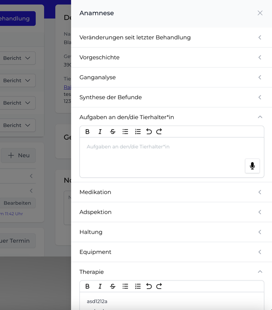Toggle italic in Aufgaben editor

pyautogui.click(x=100, y=131)
